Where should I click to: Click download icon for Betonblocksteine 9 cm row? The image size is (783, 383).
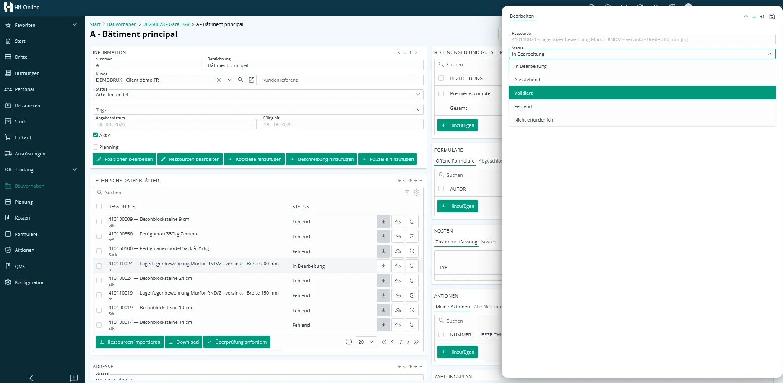pos(383,222)
